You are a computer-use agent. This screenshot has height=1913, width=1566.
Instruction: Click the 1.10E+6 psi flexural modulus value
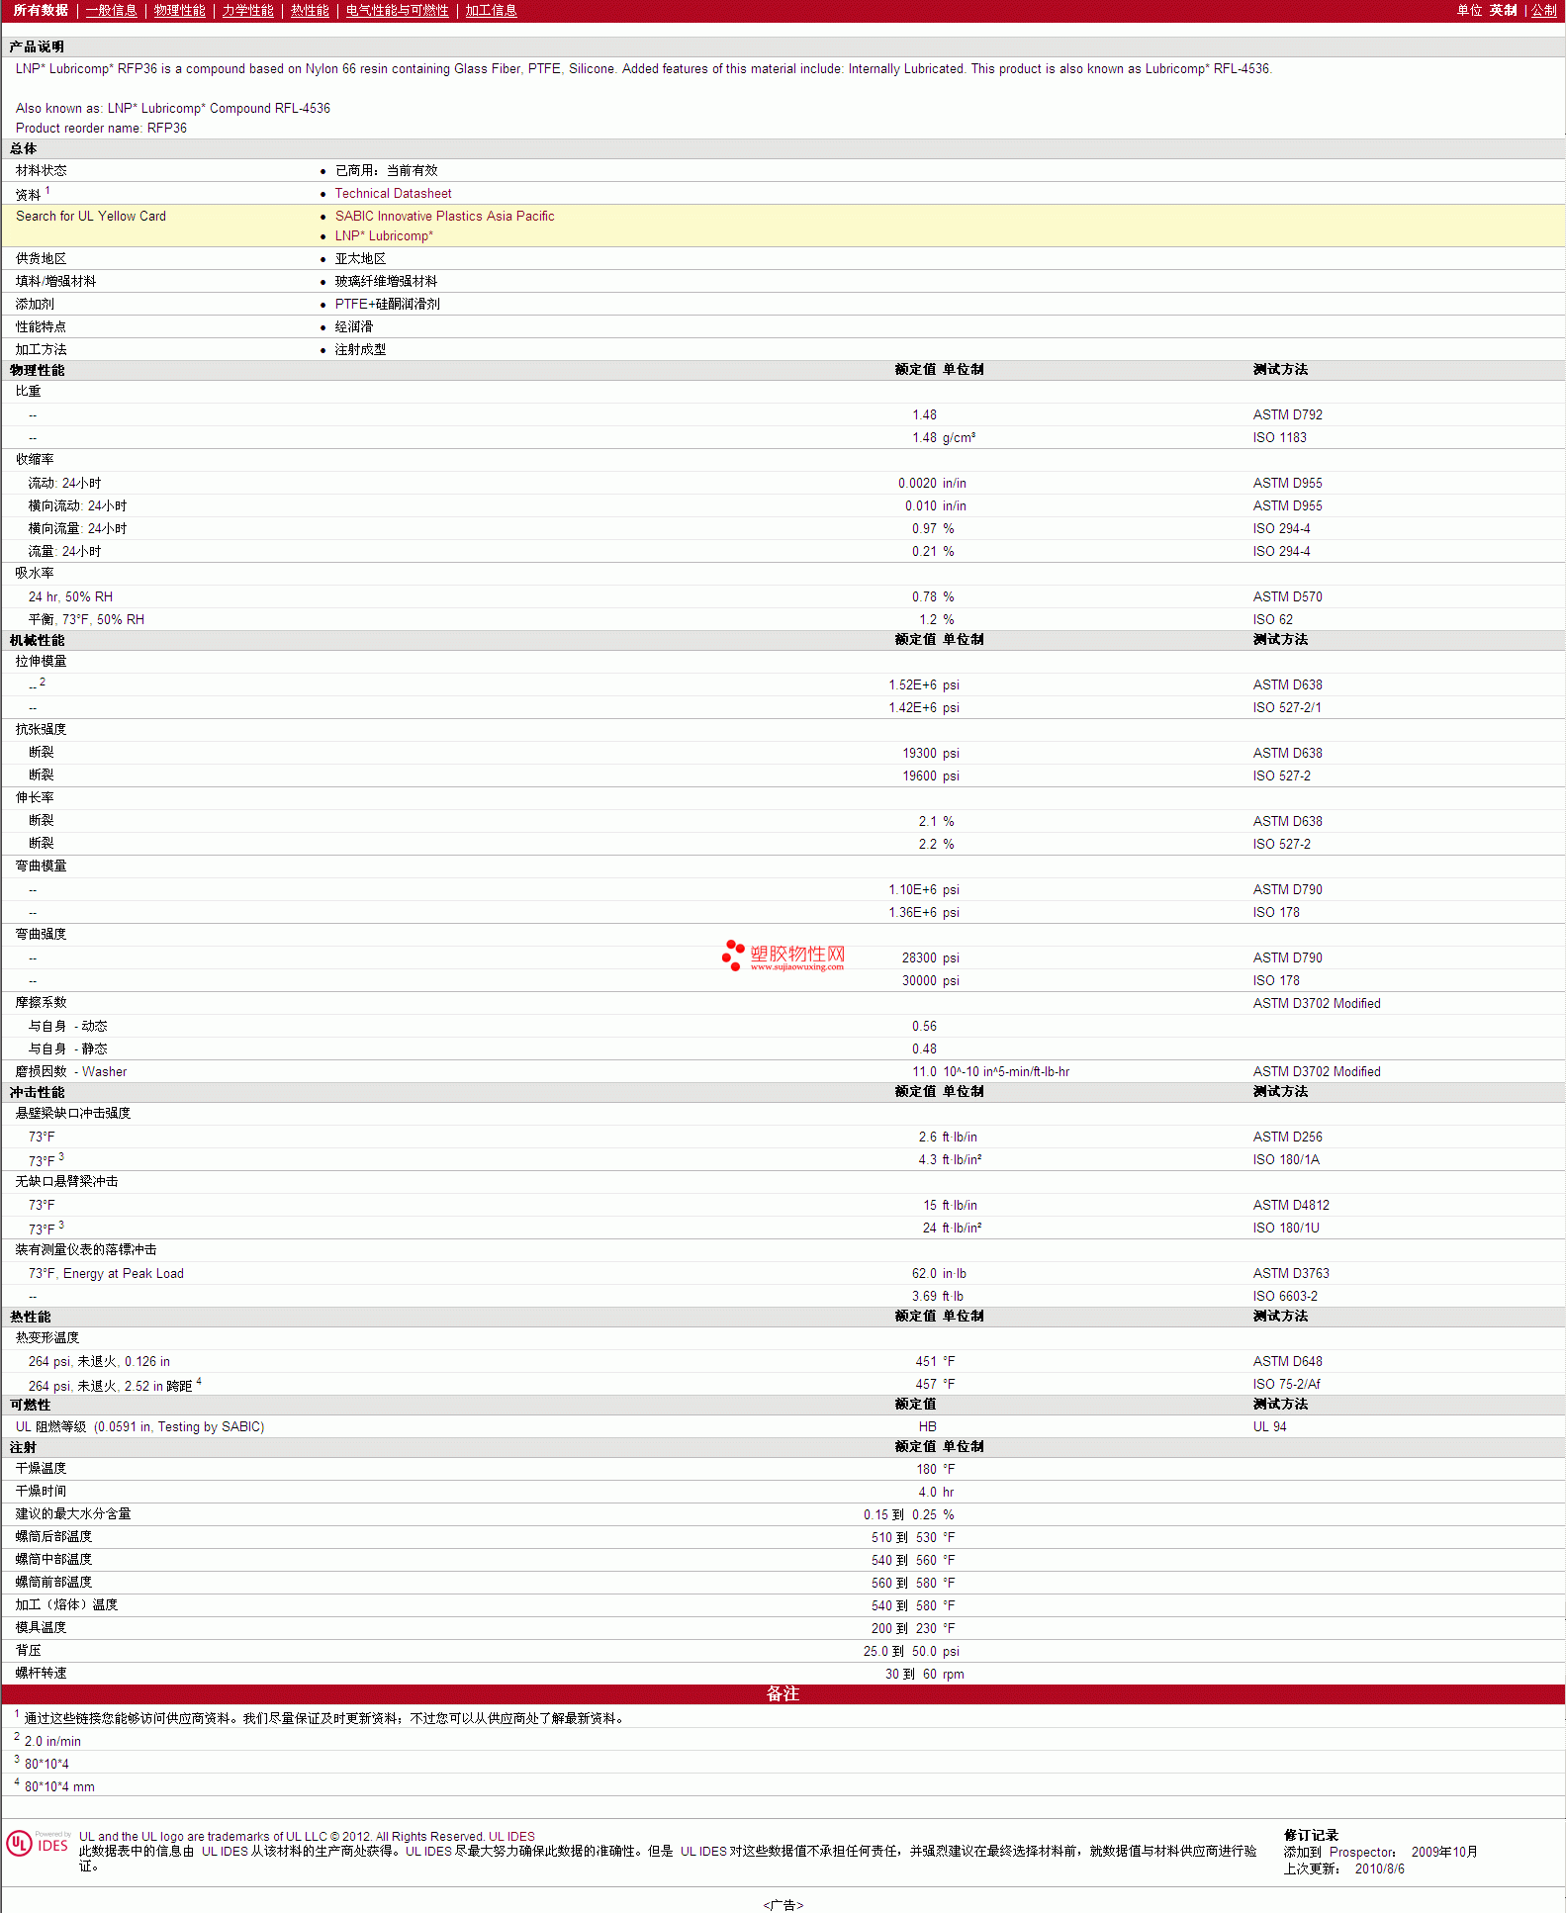point(924,890)
